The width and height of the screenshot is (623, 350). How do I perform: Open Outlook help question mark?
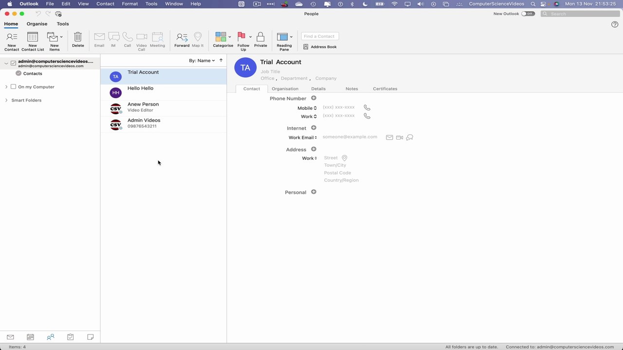pyautogui.click(x=615, y=24)
